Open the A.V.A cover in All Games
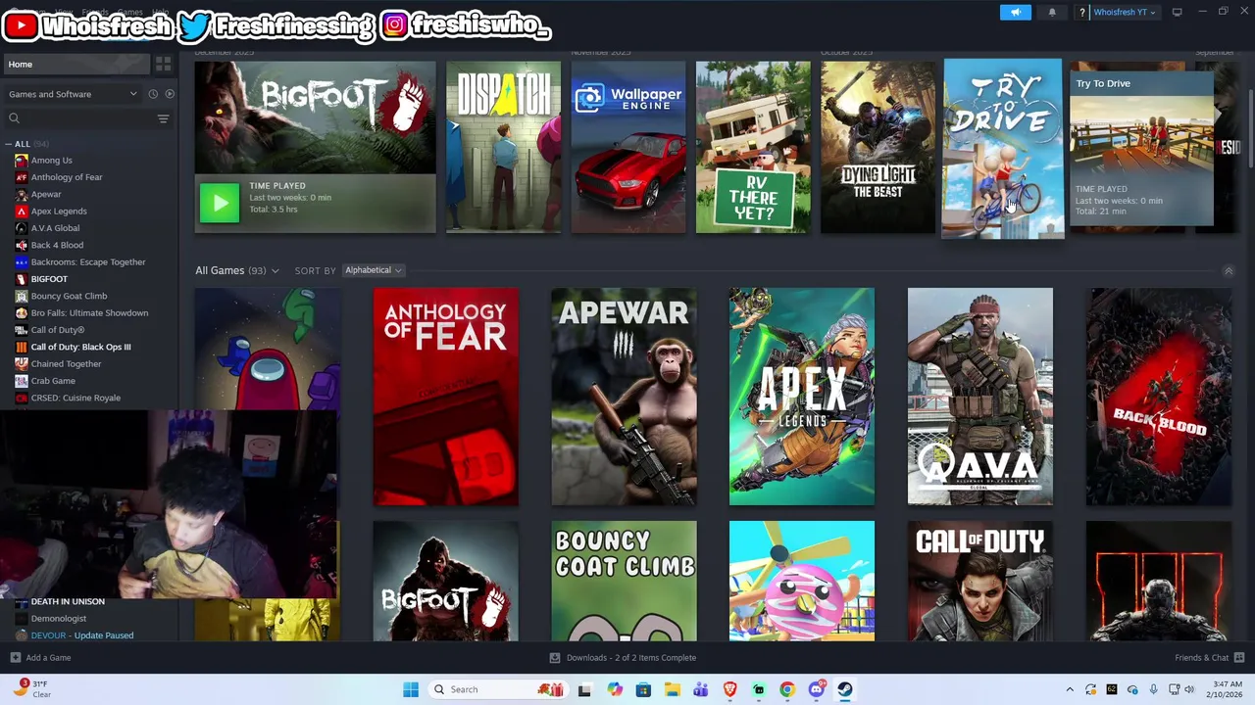The image size is (1255, 705). [x=980, y=397]
